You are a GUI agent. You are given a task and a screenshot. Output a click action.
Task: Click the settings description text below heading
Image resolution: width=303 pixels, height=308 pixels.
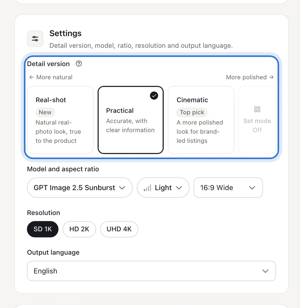(x=141, y=45)
